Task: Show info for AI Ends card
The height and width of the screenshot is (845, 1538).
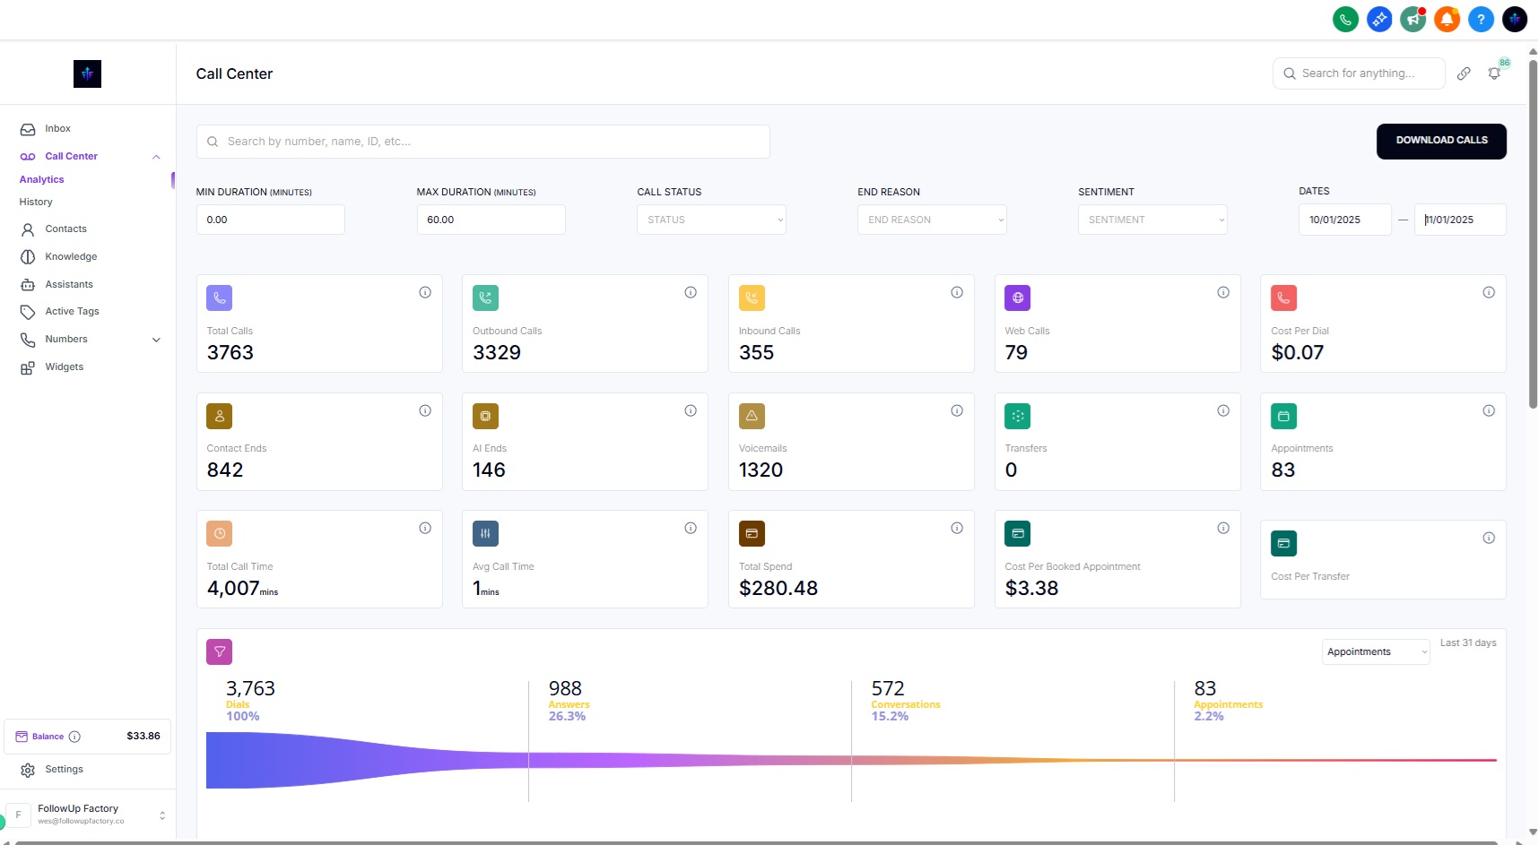Action: (x=691, y=410)
